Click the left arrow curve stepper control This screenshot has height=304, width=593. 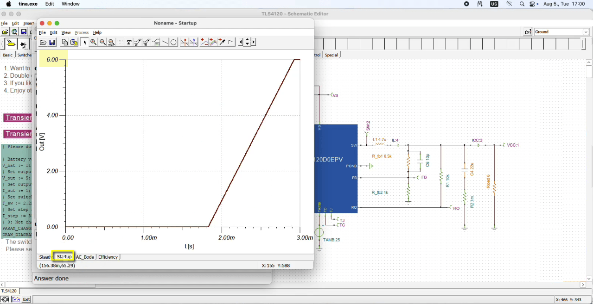click(241, 42)
